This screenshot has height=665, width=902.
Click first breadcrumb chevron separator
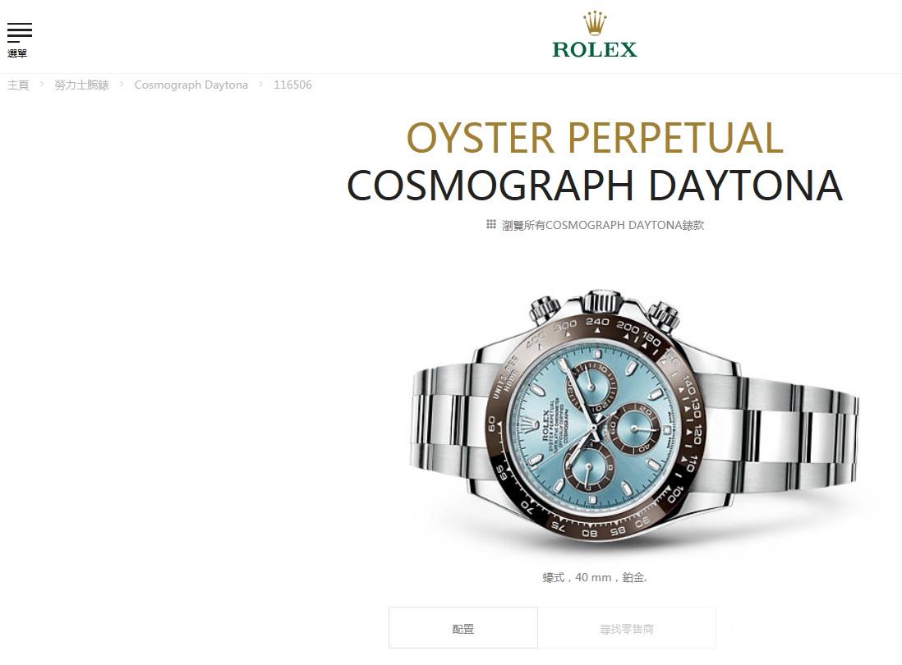click(x=41, y=84)
